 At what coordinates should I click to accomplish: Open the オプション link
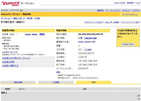126,10
